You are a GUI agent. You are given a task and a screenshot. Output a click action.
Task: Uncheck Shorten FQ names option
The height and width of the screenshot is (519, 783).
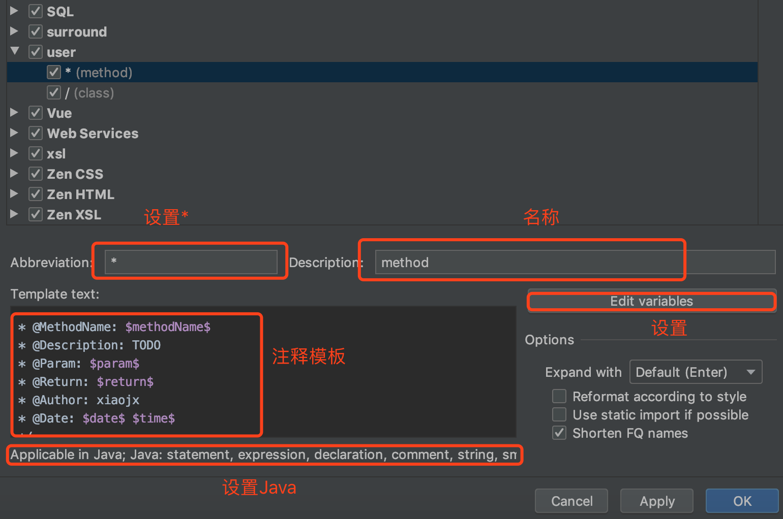[559, 433]
